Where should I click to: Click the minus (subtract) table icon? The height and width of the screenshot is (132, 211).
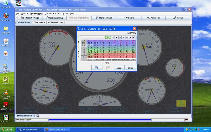point(123,37)
